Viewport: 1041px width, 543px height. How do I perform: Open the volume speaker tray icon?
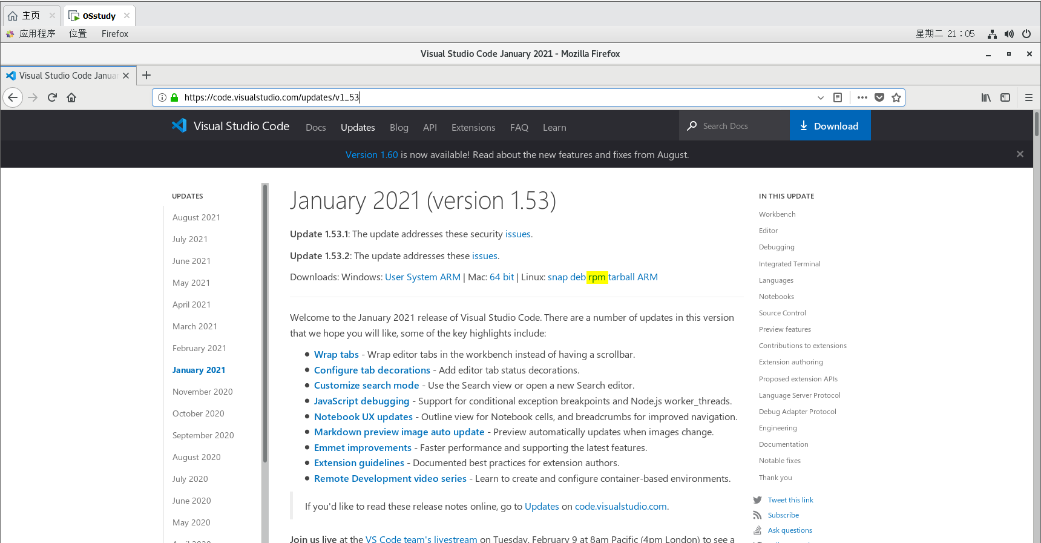(1009, 34)
